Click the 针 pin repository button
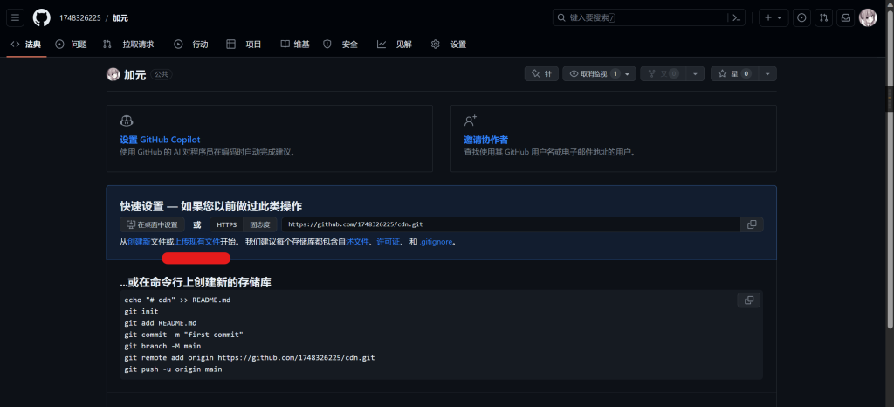Viewport: 894px width, 407px height. tap(541, 74)
